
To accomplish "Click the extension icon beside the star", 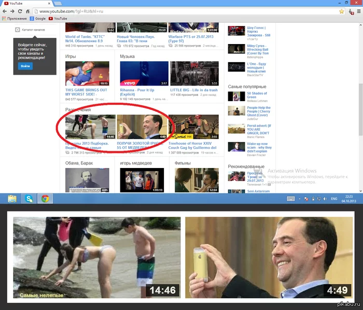I will point(351,11).
